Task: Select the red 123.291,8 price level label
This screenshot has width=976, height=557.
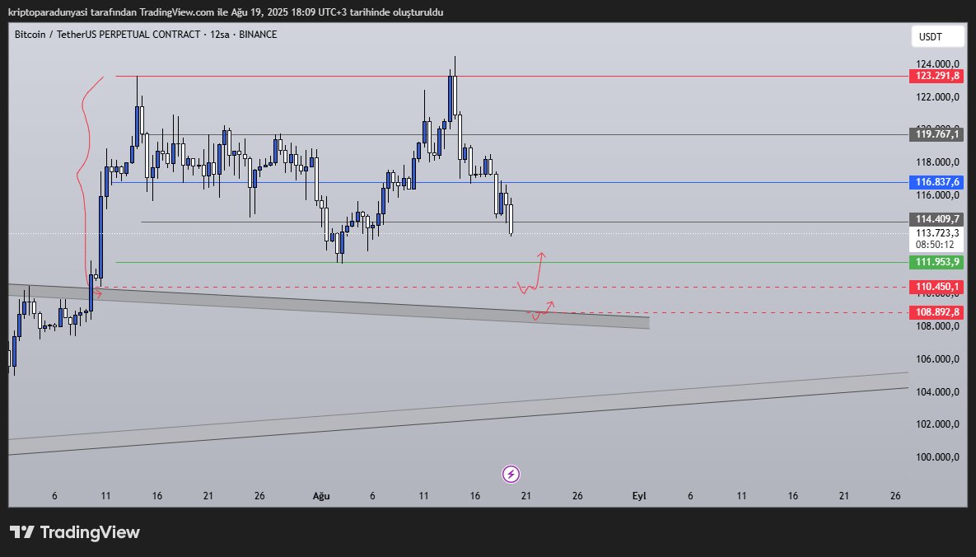Action: click(x=936, y=77)
